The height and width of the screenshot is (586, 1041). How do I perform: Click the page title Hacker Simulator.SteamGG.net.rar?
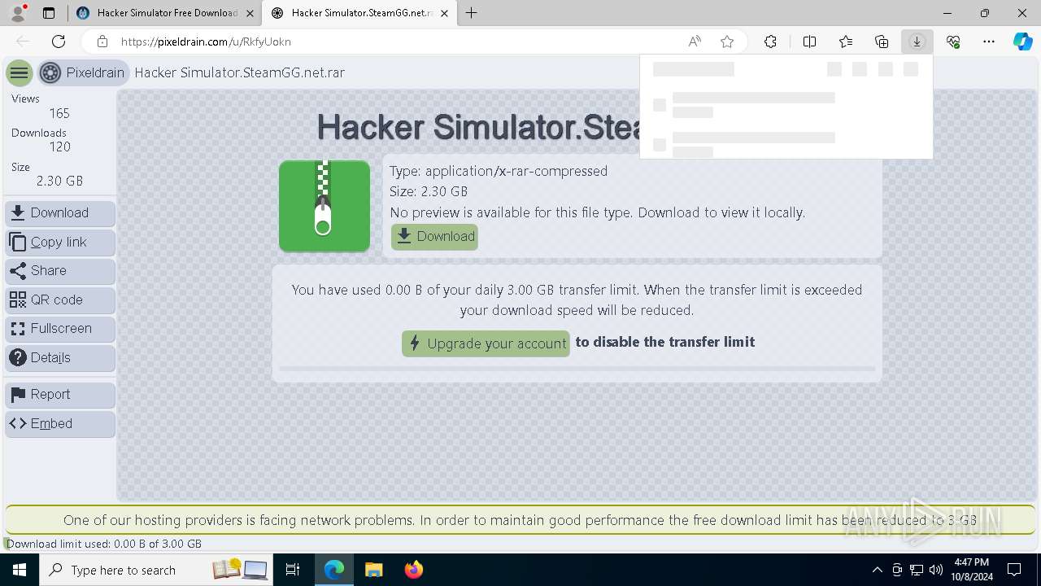(x=478, y=127)
